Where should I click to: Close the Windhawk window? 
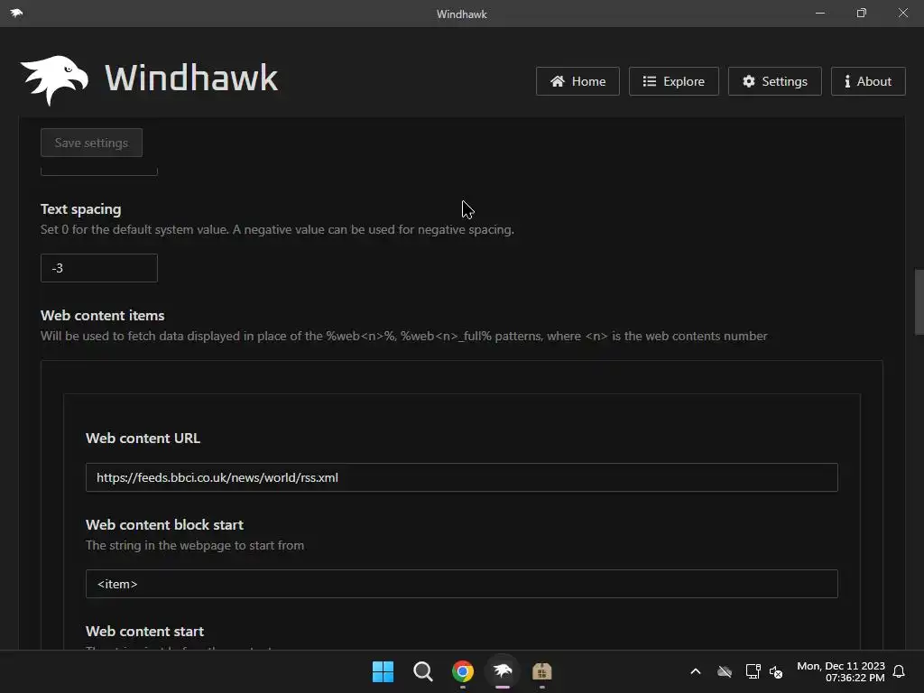[902, 13]
